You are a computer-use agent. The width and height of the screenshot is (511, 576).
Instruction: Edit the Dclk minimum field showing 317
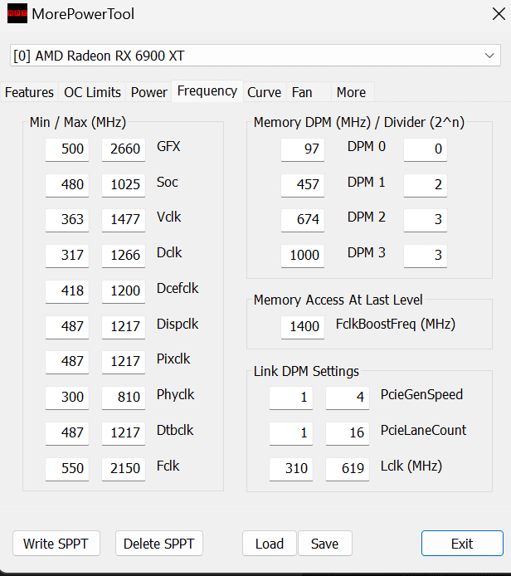tap(67, 256)
